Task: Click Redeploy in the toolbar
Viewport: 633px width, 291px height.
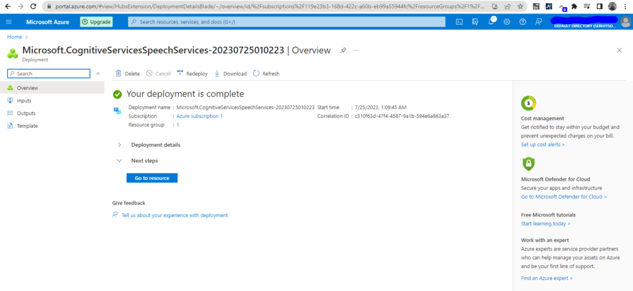Action: coord(192,73)
